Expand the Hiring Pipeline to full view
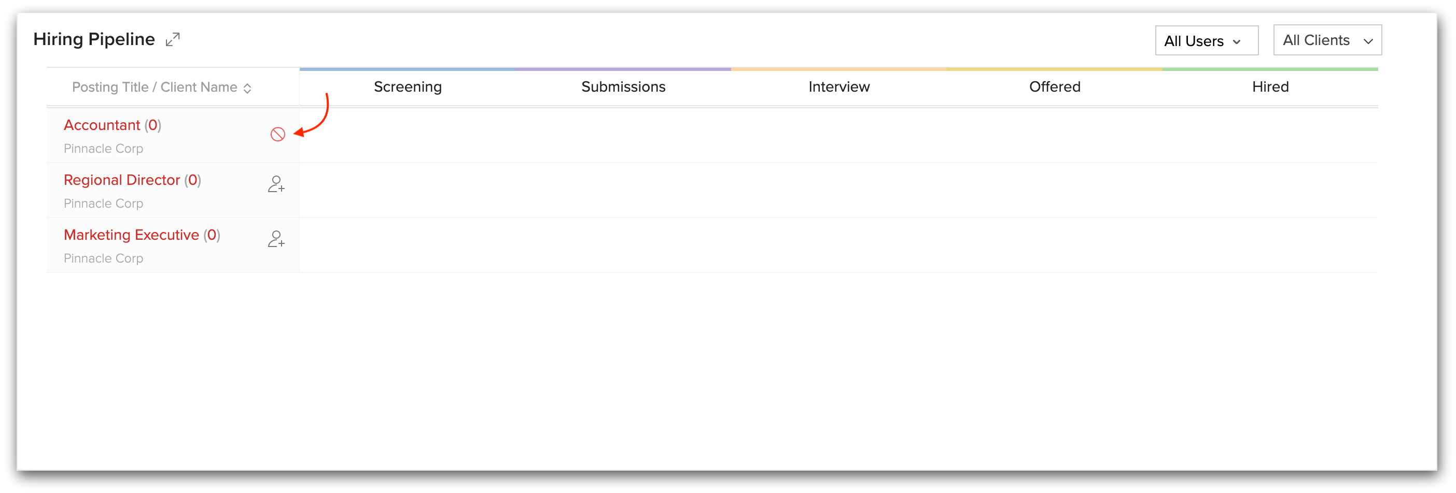1456x493 pixels. [172, 39]
